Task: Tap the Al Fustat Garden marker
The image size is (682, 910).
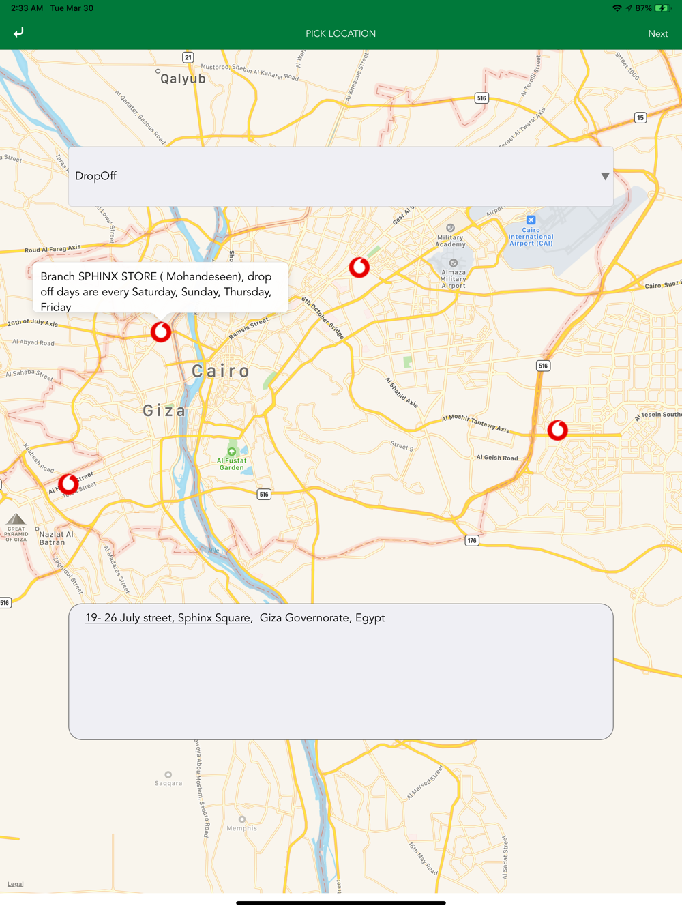Action: click(232, 452)
